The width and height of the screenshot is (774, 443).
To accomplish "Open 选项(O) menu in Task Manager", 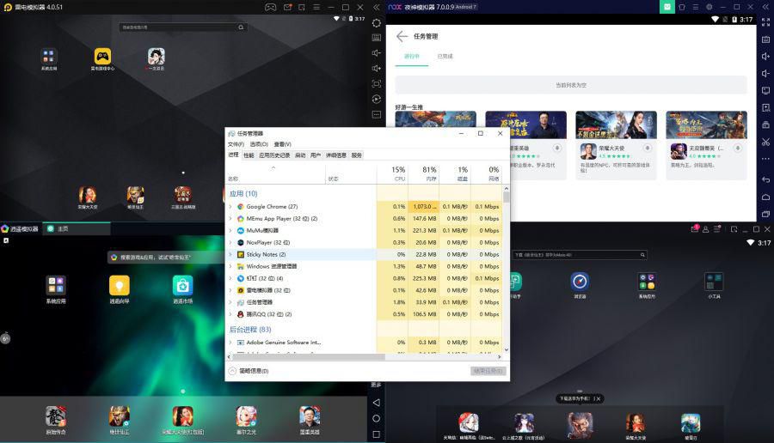I will pos(259,144).
